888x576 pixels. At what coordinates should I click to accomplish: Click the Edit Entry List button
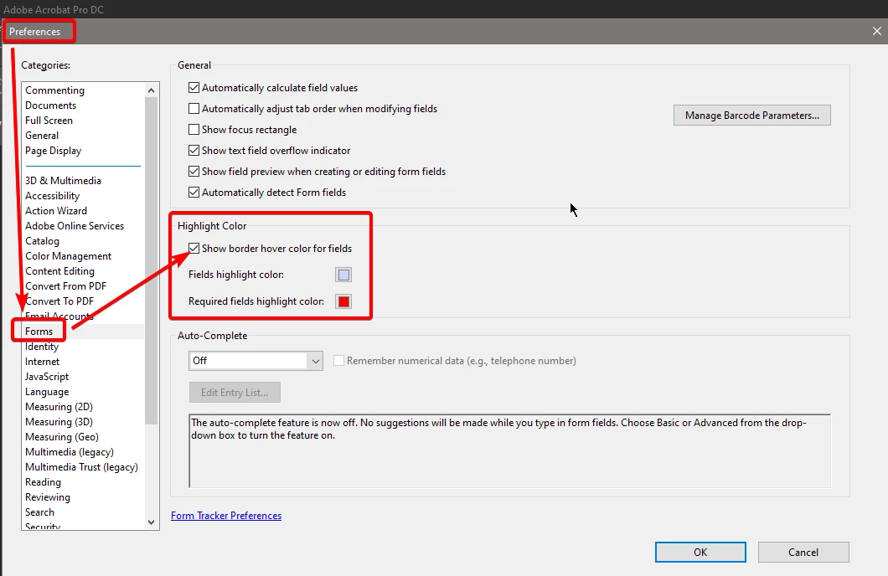point(235,393)
